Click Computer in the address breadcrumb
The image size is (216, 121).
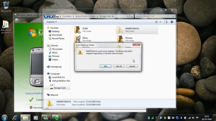[x=67, y=16]
